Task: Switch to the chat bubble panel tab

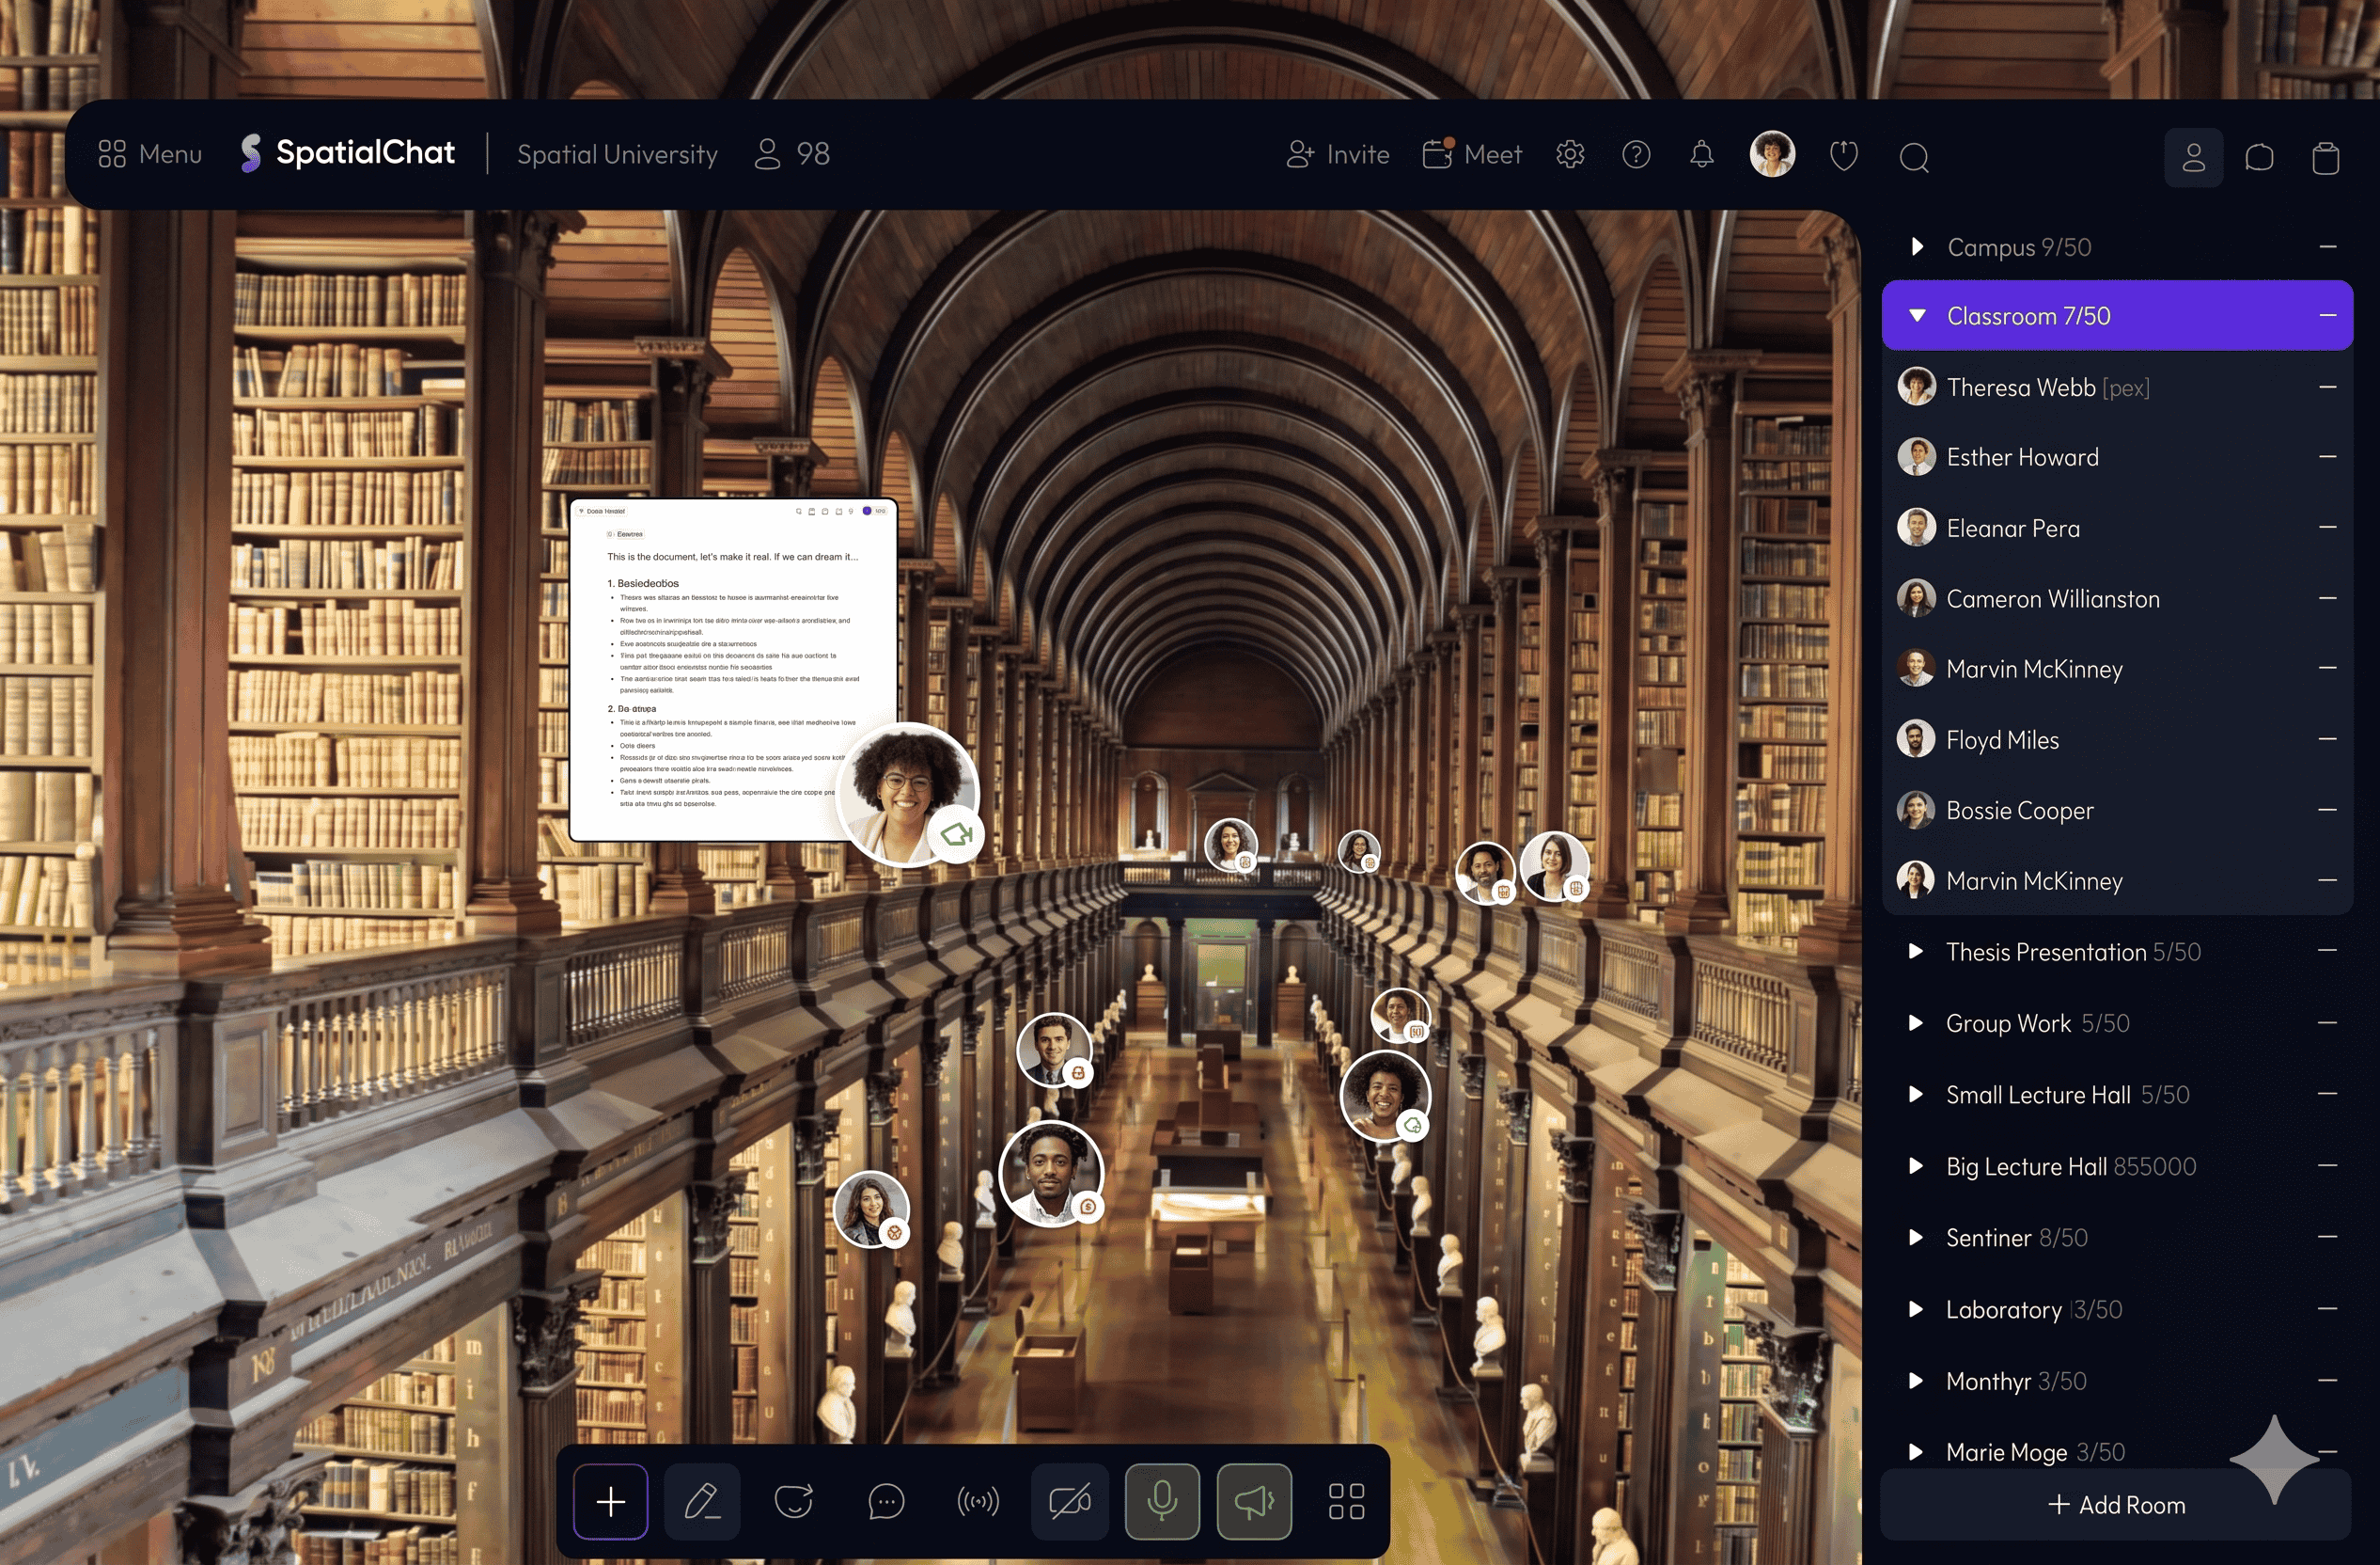Action: pos(2260,157)
